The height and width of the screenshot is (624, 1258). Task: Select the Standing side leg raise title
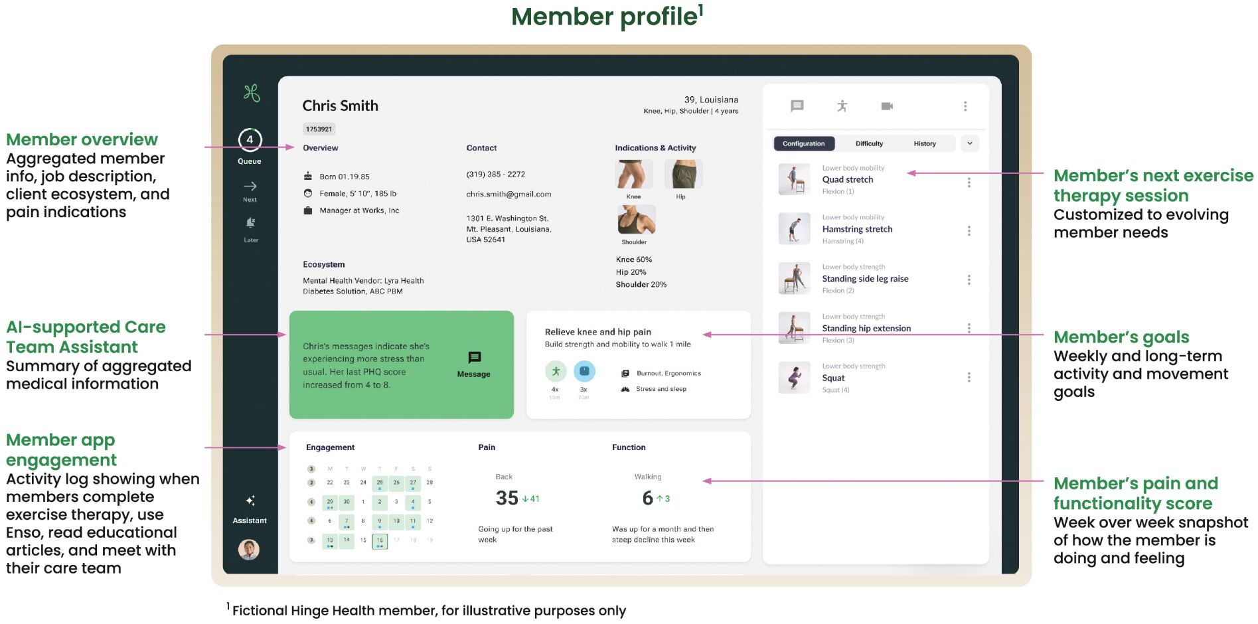click(865, 279)
